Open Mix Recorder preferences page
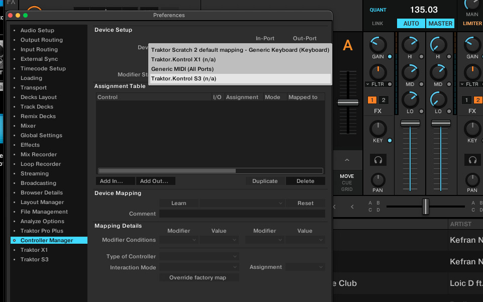 tap(39, 154)
